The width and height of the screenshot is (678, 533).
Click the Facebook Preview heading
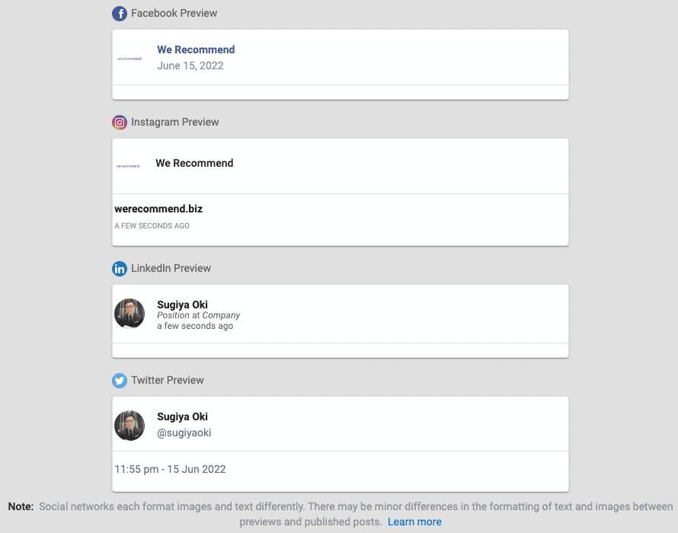pos(174,14)
